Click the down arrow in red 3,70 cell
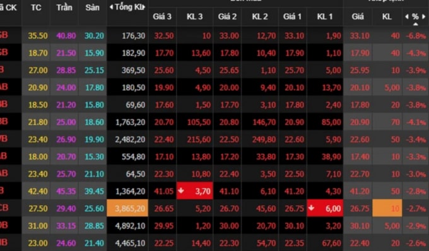The height and width of the screenshot is (251, 429). pyautogui.click(x=181, y=190)
